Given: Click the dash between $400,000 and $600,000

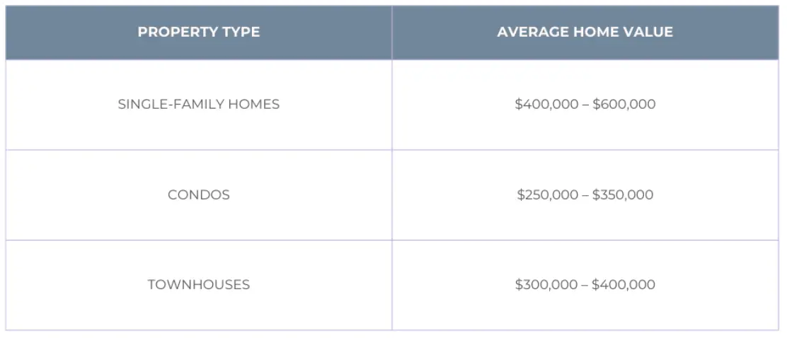Looking at the screenshot, I should coord(585,105).
